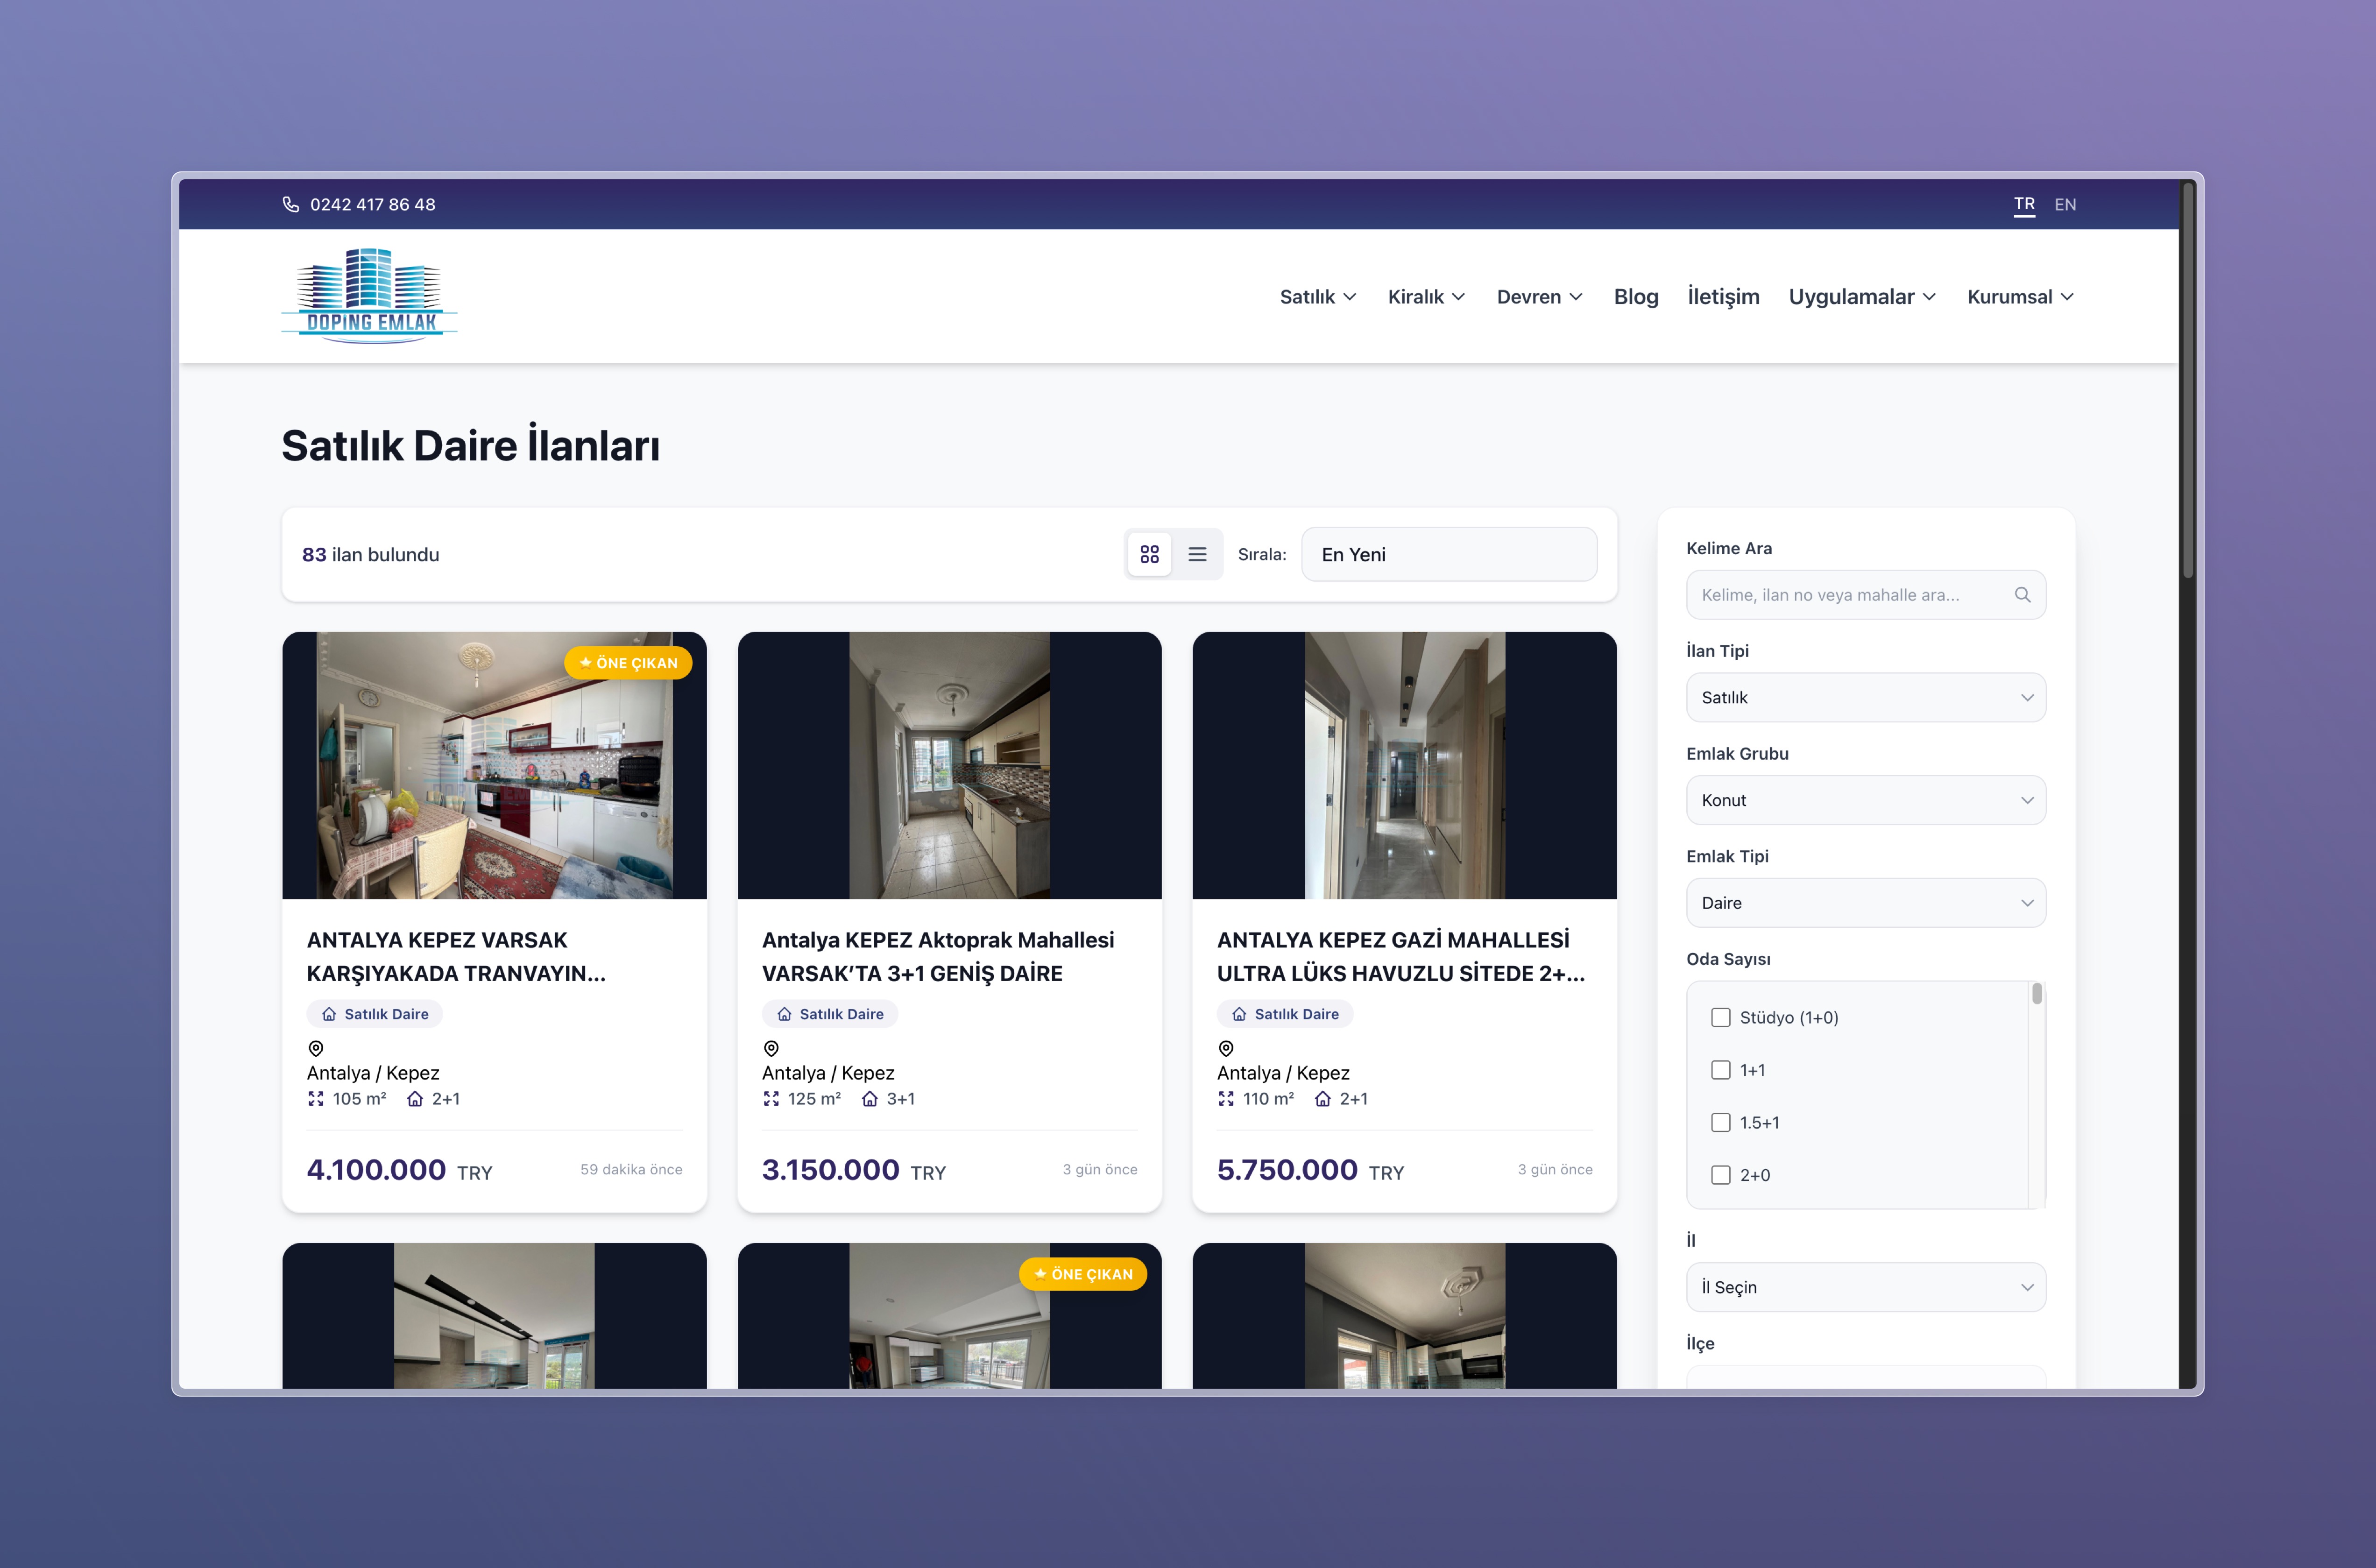
Task: Open the Blog menu item
Action: (x=1635, y=297)
